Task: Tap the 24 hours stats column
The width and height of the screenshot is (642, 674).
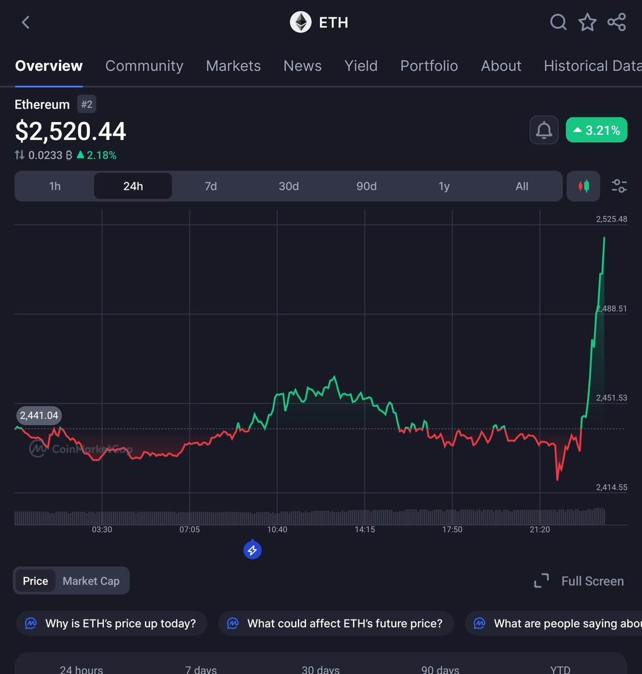Action: (x=82, y=669)
